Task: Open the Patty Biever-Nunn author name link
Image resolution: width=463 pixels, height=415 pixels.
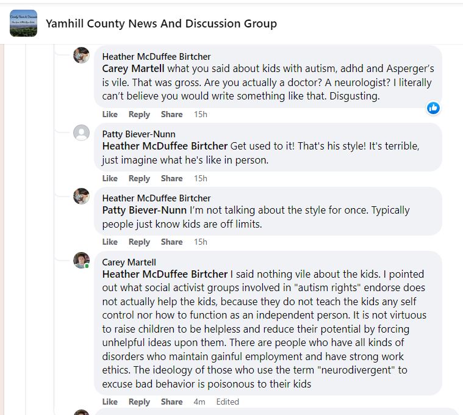Action: point(139,134)
